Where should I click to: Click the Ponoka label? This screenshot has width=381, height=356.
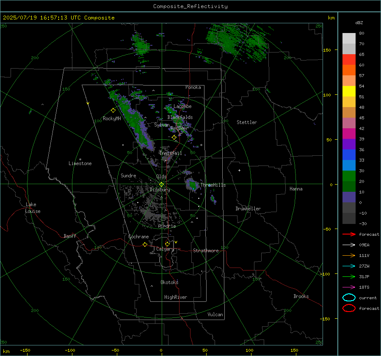pyautogui.click(x=193, y=87)
